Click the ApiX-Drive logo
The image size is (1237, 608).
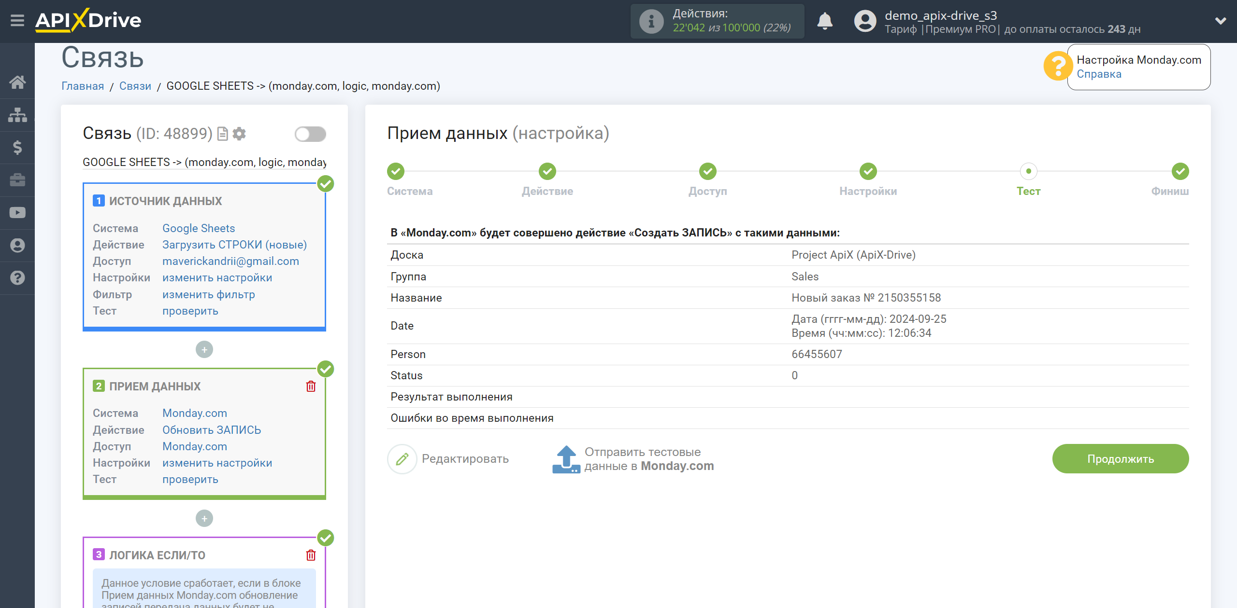(88, 20)
